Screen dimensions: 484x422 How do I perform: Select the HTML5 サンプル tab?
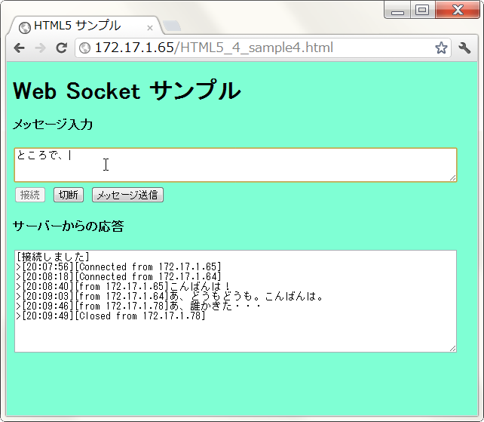(x=84, y=26)
